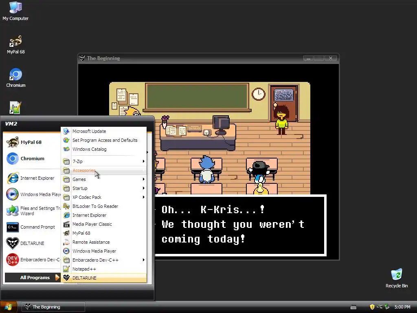Open MyPal 68 from All Programs list
This screenshot has height=313, width=417.
104,233
